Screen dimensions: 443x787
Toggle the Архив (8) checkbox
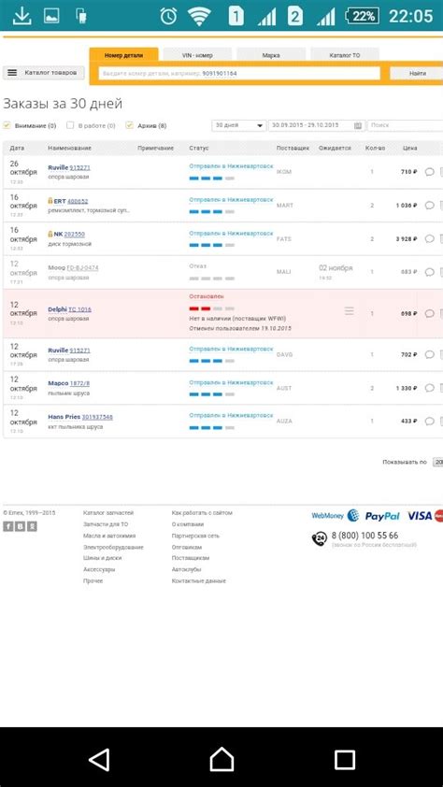tap(129, 125)
